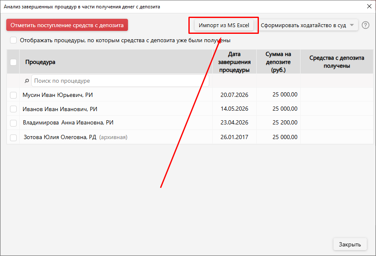The height and width of the screenshot is (256, 376).
Task: Click the Сумма на депозите column header
Action: (x=278, y=62)
